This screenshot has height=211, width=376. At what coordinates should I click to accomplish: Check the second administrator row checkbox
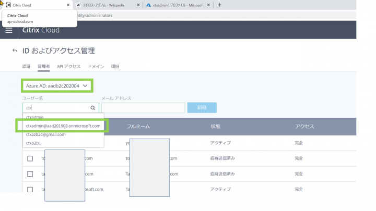point(30,158)
